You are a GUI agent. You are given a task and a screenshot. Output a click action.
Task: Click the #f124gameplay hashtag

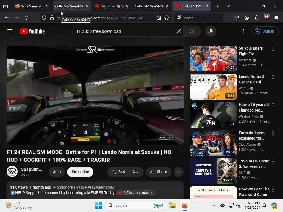(101, 187)
